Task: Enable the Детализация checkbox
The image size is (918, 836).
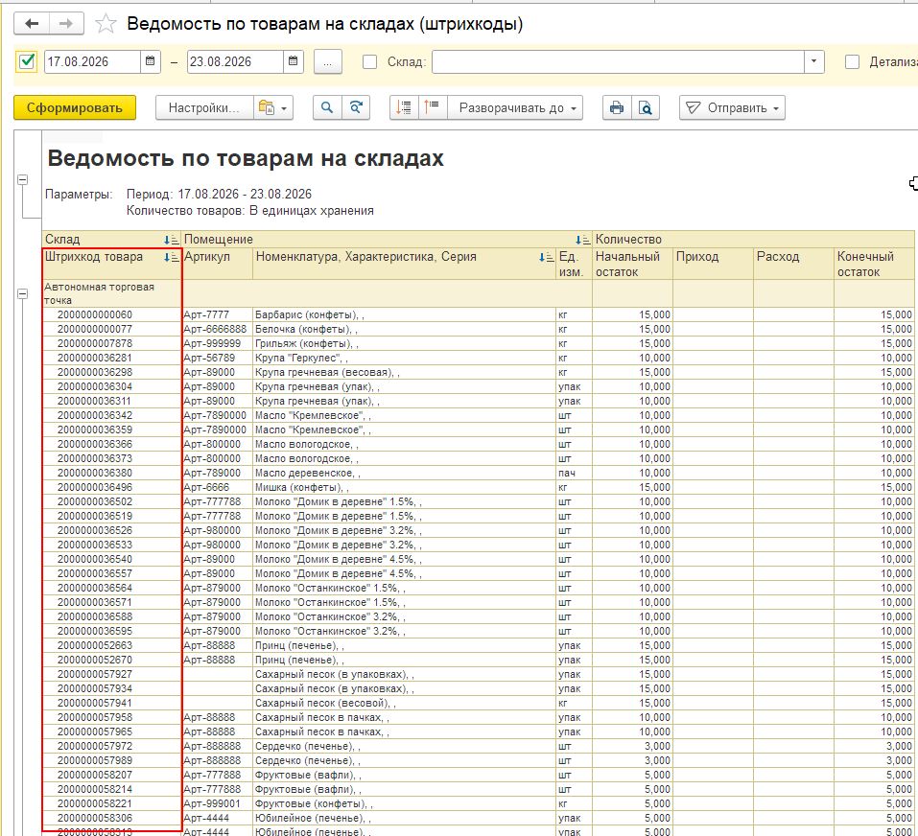Action: pos(852,61)
